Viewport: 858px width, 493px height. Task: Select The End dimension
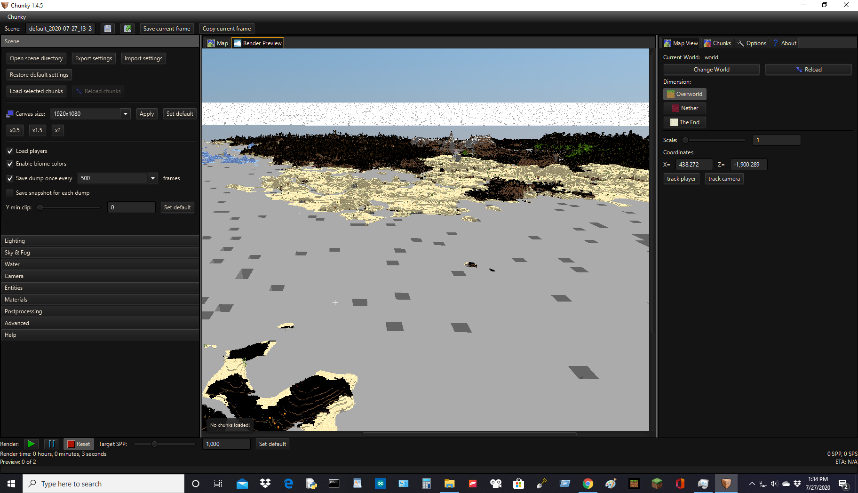684,122
